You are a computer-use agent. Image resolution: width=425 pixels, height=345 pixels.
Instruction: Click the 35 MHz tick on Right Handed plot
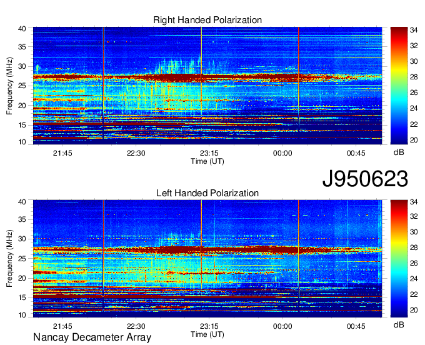click(x=22, y=47)
